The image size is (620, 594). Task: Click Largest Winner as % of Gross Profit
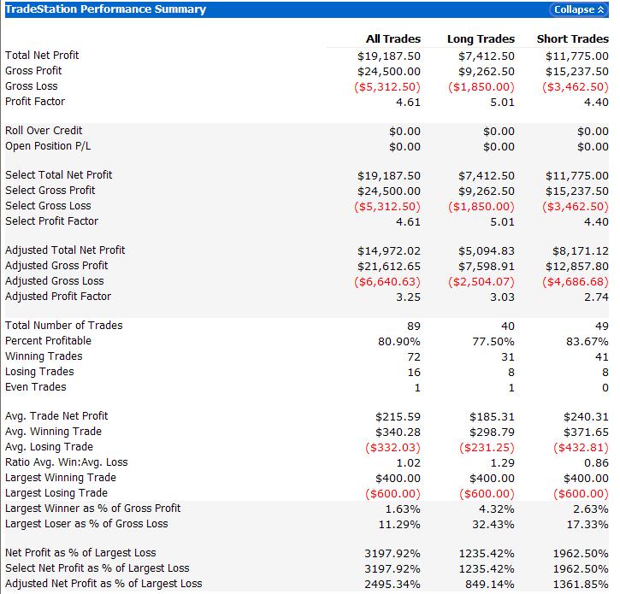tap(93, 509)
